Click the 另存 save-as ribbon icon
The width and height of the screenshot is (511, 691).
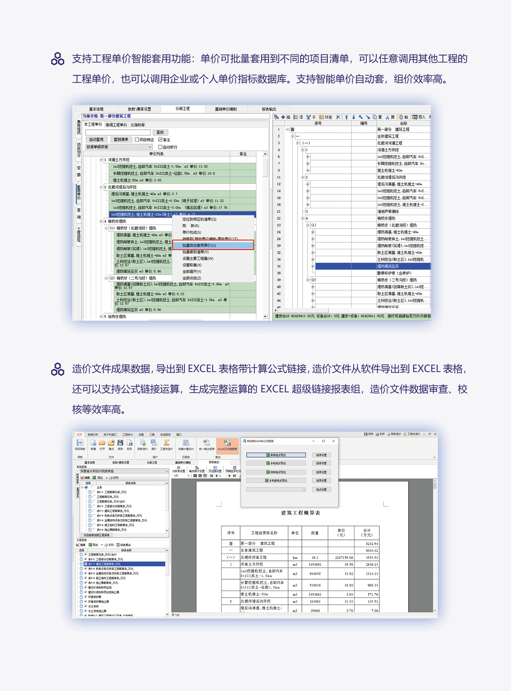(x=129, y=443)
